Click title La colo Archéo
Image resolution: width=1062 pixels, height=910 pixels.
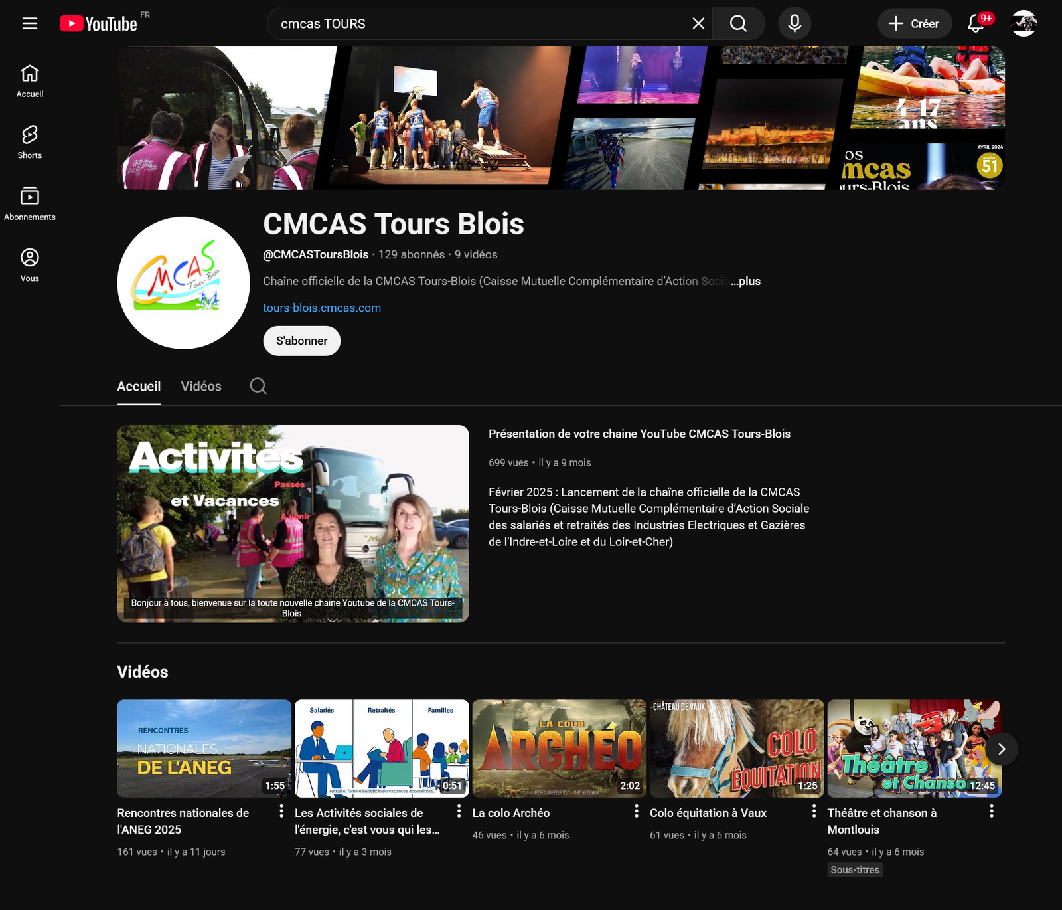[x=511, y=813]
